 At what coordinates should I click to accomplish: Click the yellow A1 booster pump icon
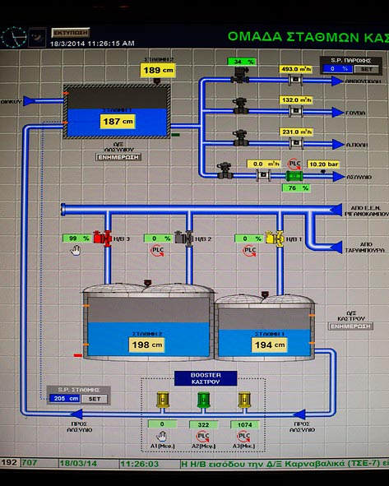coord(163,400)
